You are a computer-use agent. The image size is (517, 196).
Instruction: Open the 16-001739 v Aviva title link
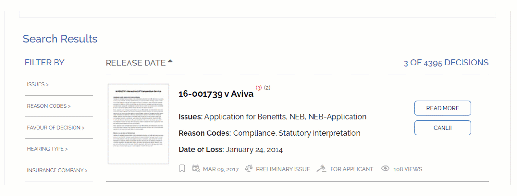[x=216, y=94]
